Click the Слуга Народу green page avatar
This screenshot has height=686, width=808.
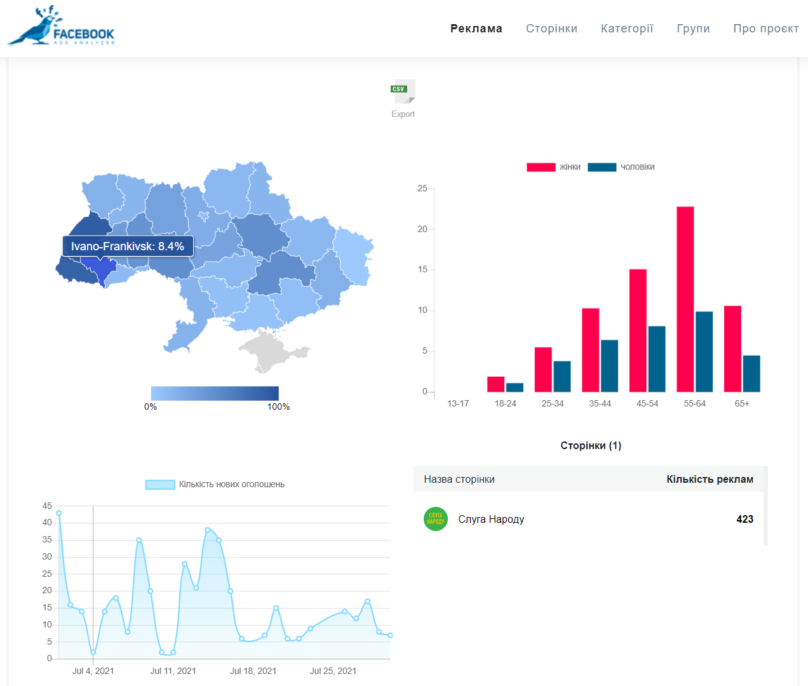[436, 519]
